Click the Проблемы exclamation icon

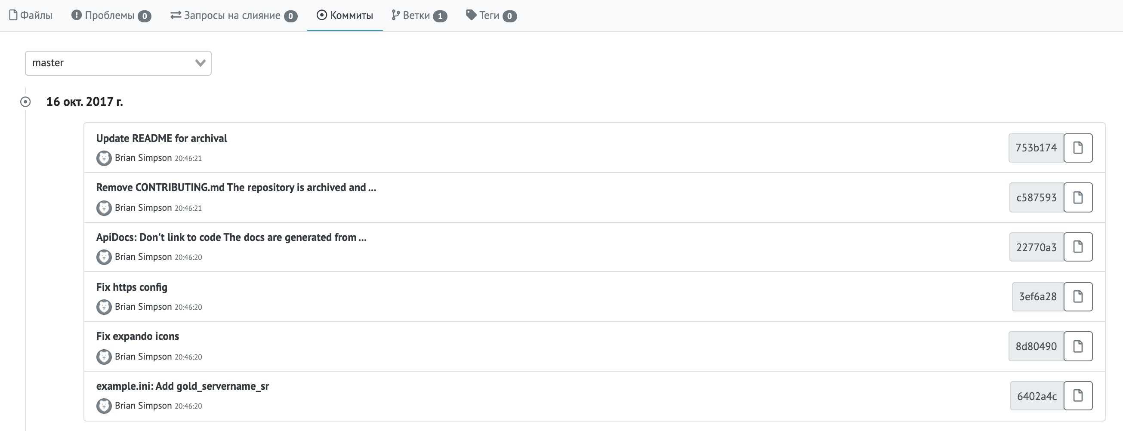pos(76,15)
